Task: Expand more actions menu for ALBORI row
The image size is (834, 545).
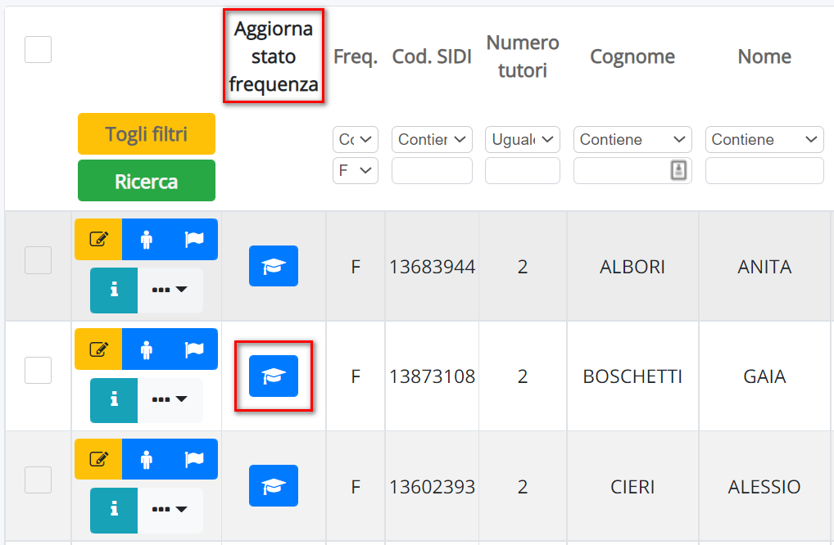Action: [170, 290]
